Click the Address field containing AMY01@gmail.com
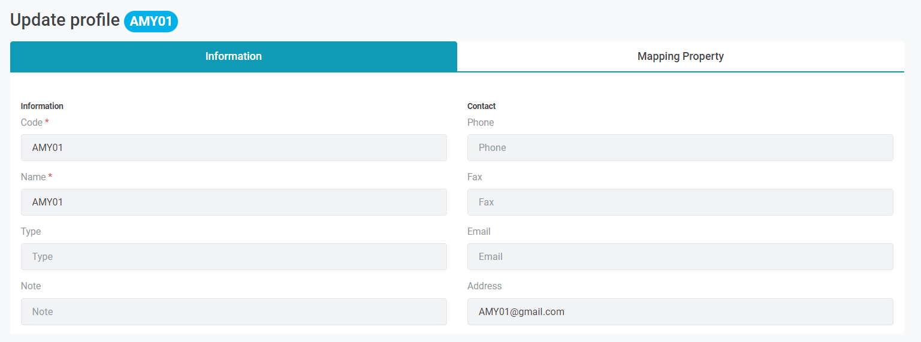This screenshot has height=342, width=921. 680,311
